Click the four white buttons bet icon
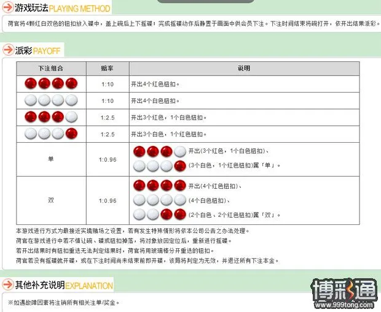The image size is (381, 312). [x=51, y=100]
